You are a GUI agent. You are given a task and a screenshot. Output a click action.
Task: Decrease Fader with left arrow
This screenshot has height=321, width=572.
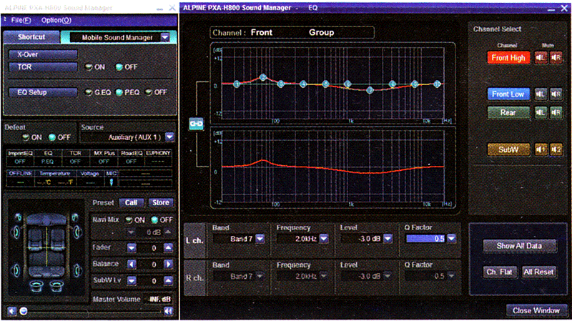(131, 247)
